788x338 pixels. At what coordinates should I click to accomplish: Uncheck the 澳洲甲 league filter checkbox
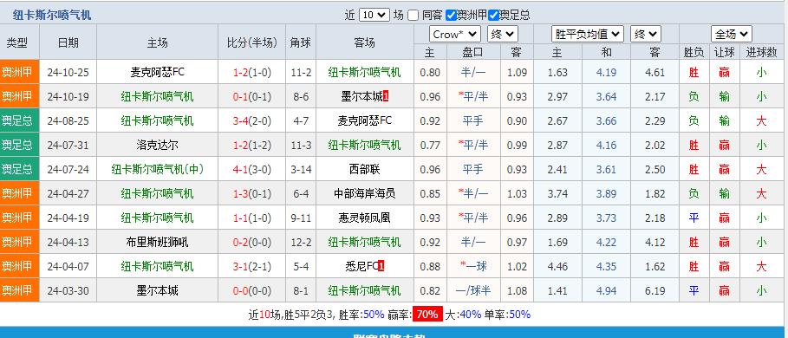point(452,15)
